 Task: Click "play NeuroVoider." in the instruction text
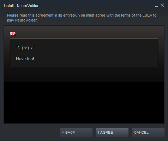tap(22, 20)
